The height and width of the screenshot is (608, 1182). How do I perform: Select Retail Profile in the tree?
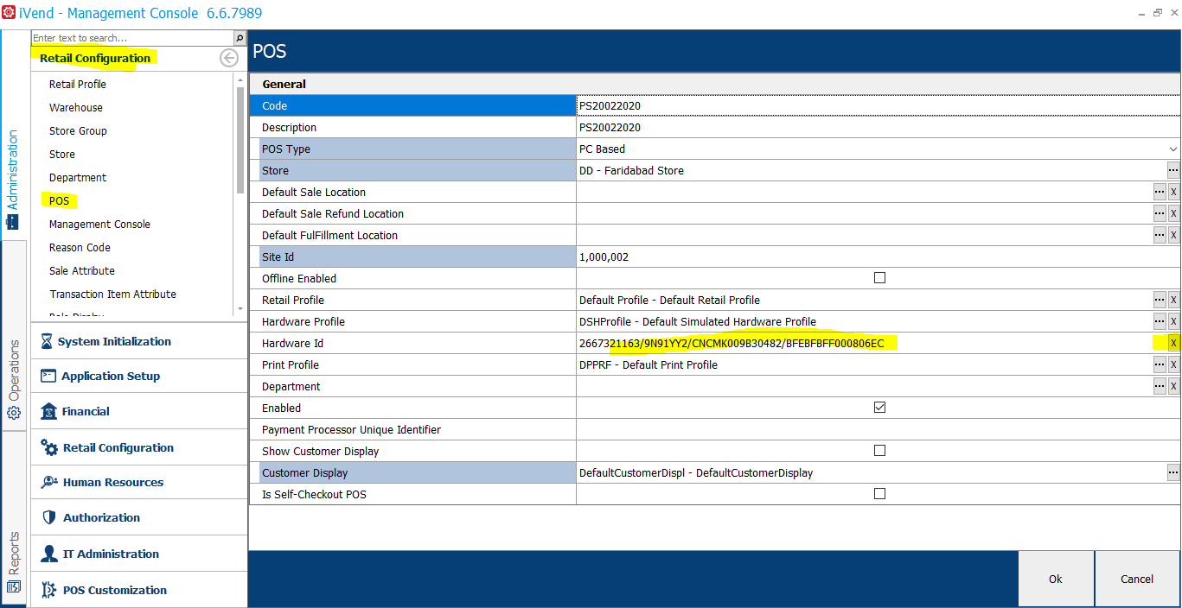pos(78,85)
